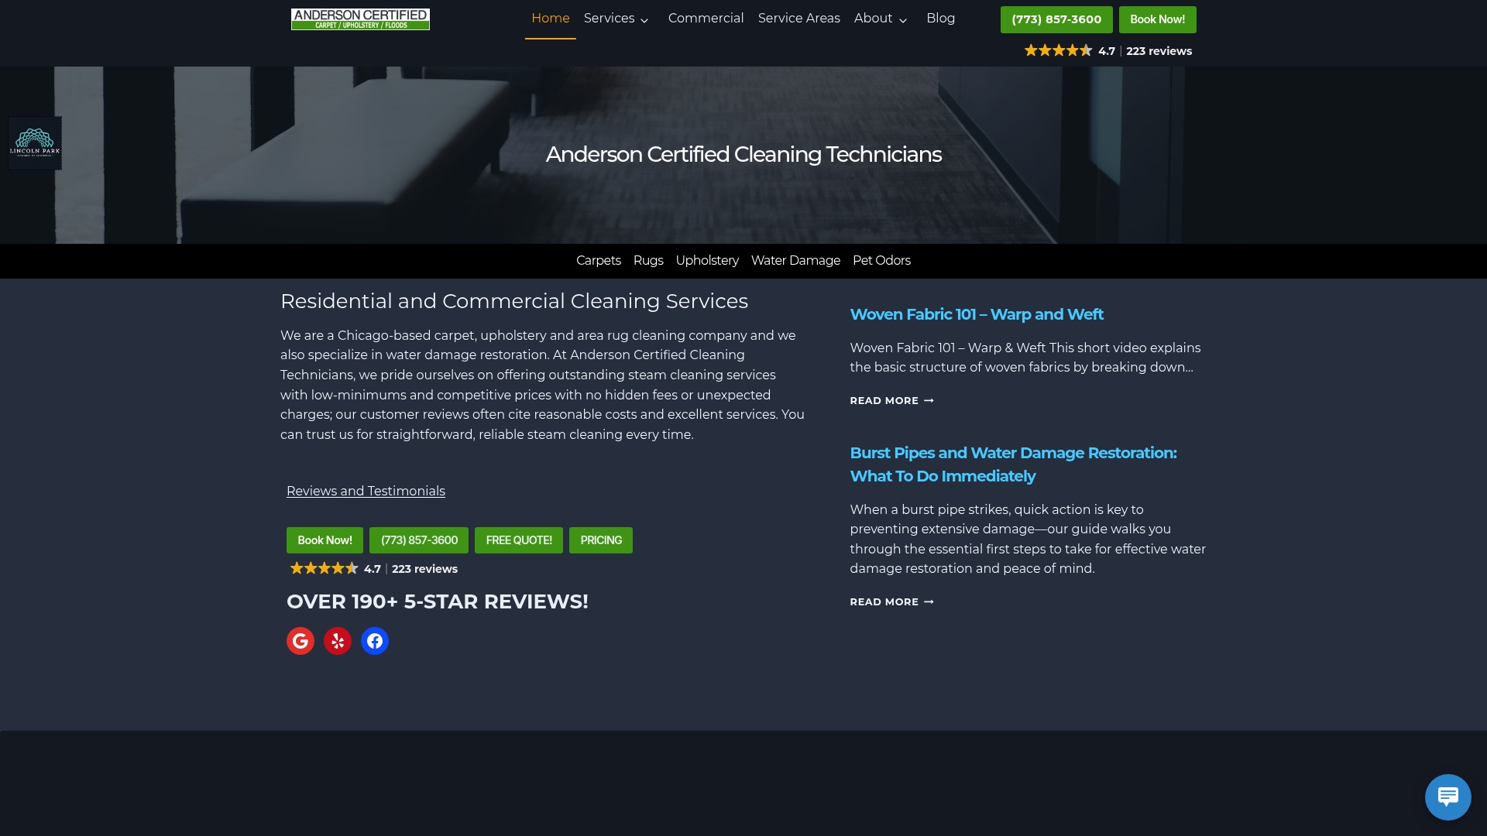Image resolution: width=1487 pixels, height=836 pixels.
Task: Open the Blog menu item
Action: tap(940, 19)
